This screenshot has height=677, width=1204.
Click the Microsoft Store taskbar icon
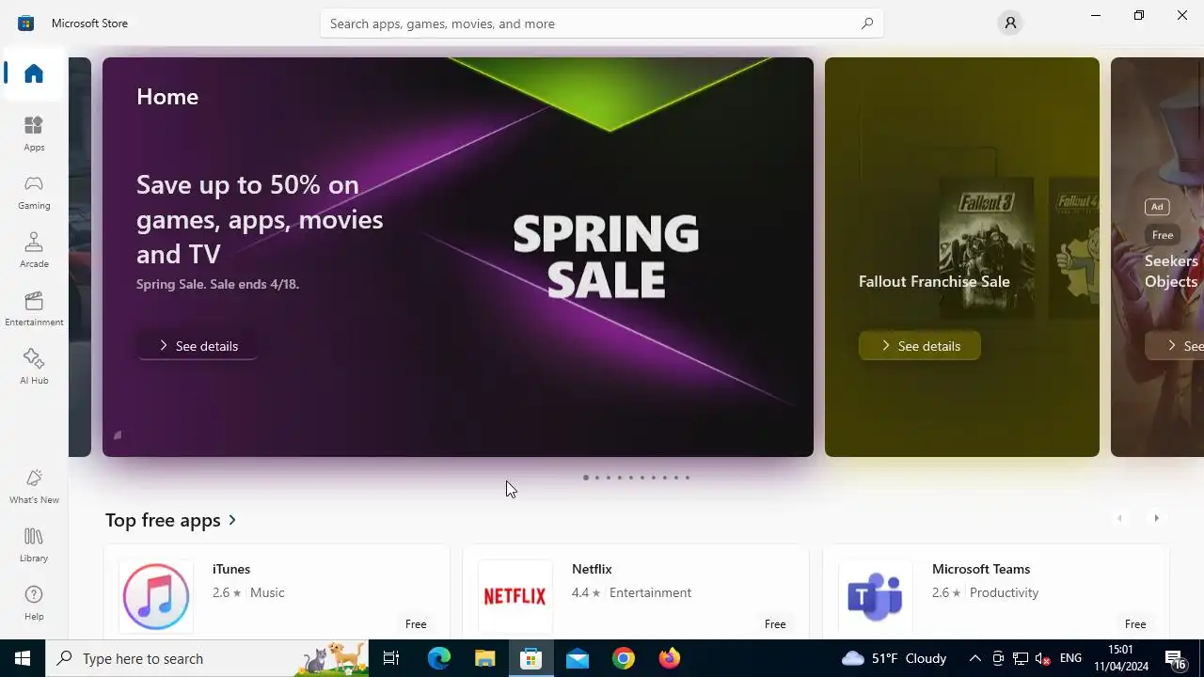pyautogui.click(x=531, y=658)
